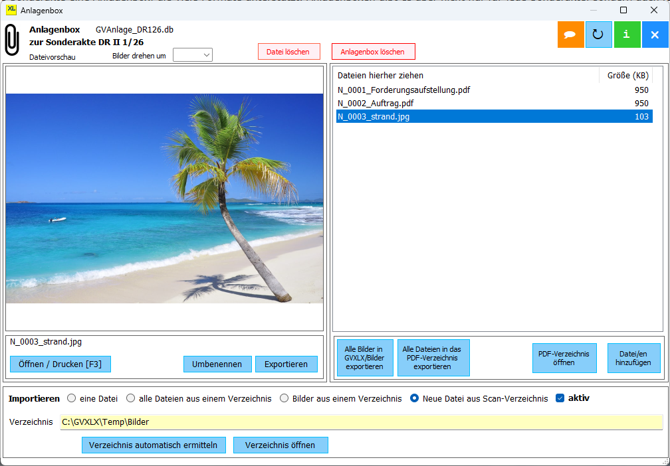Close Anlagenbox with the blue X icon
Image resolution: width=670 pixels, height=466 pixels.
pyautogui.click(x=655, y=35)
